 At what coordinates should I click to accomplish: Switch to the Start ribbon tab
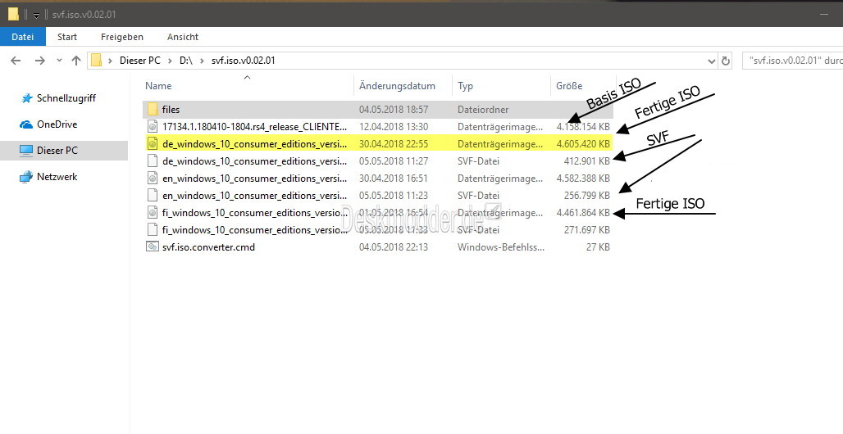67,37
